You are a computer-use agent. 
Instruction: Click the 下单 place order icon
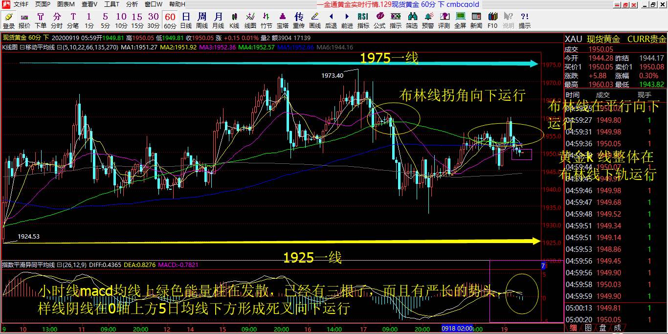click(x=41, y=21)
